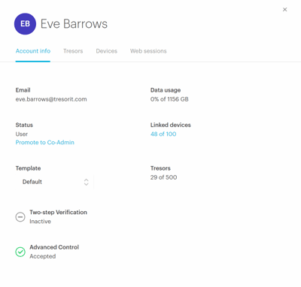Image resolution: width=301 pixels, height=287 pixels.
Task: Click the 29 of 500 Tresors value
Action: pos(163,177)
